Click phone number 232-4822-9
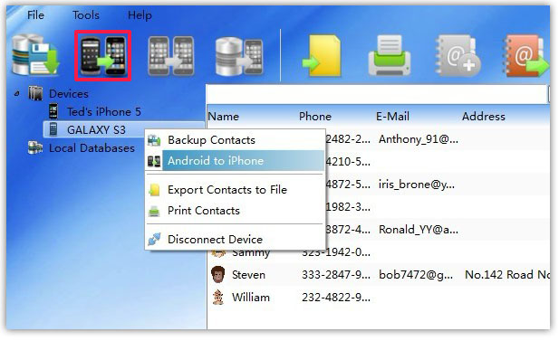Screen dimensions: 559x341 (336, 298)
